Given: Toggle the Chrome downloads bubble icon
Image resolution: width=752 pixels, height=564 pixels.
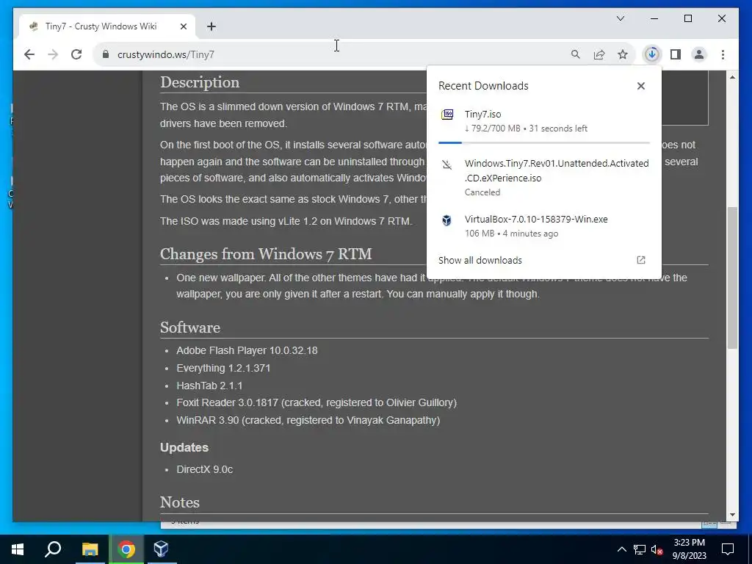Looking at the screenshot, I should pos(652,54).
